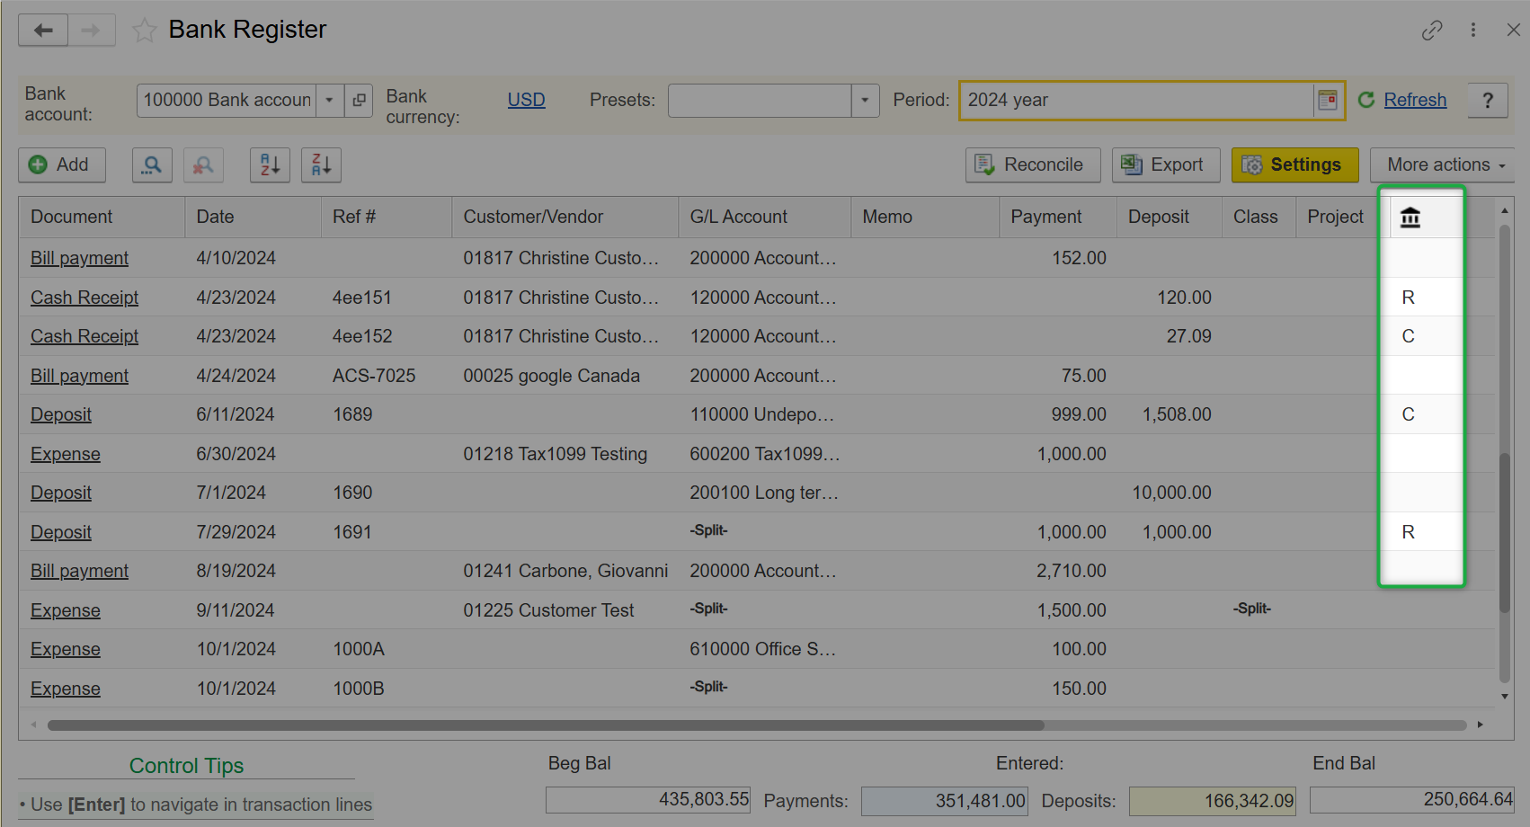Click the Payment column header
This screenshot has height=827, width=1530.
pos(1058,218)
